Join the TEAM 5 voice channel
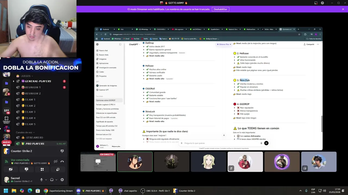This screenshot has height=195, width=348. click(x=40, y=124)
